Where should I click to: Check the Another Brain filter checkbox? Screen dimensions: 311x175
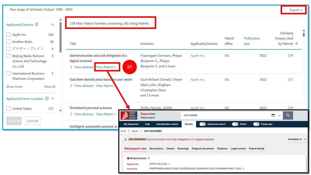(x=8, y=42)
